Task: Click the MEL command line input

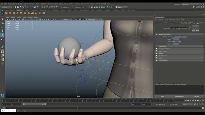Action: click(x=42, y=108)
